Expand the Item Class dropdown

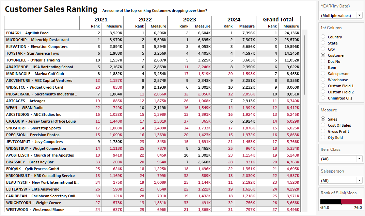click(341, 159)
